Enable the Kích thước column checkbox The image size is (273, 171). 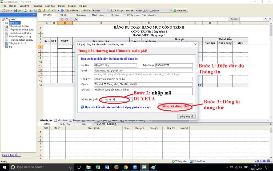point(55,120)
